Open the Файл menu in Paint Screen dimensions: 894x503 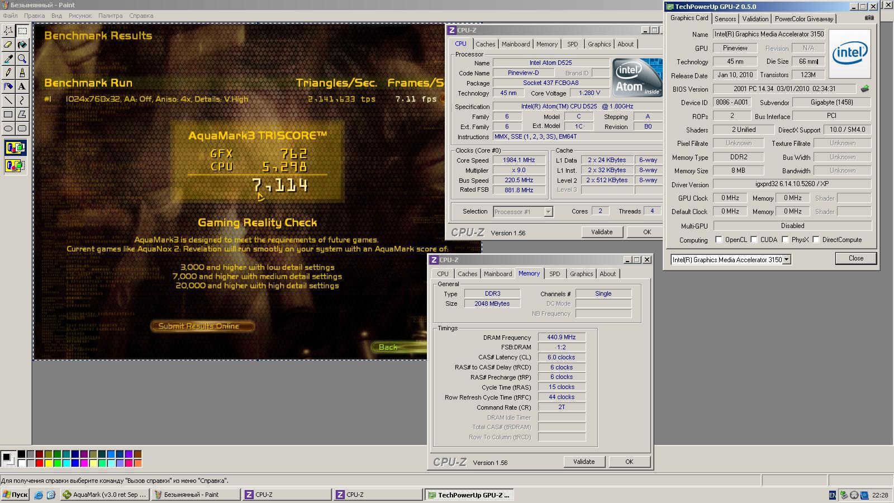pyautogui.click(x=10, y=16)
